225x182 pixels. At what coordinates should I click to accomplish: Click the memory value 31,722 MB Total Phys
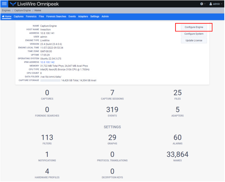point(52,66)
